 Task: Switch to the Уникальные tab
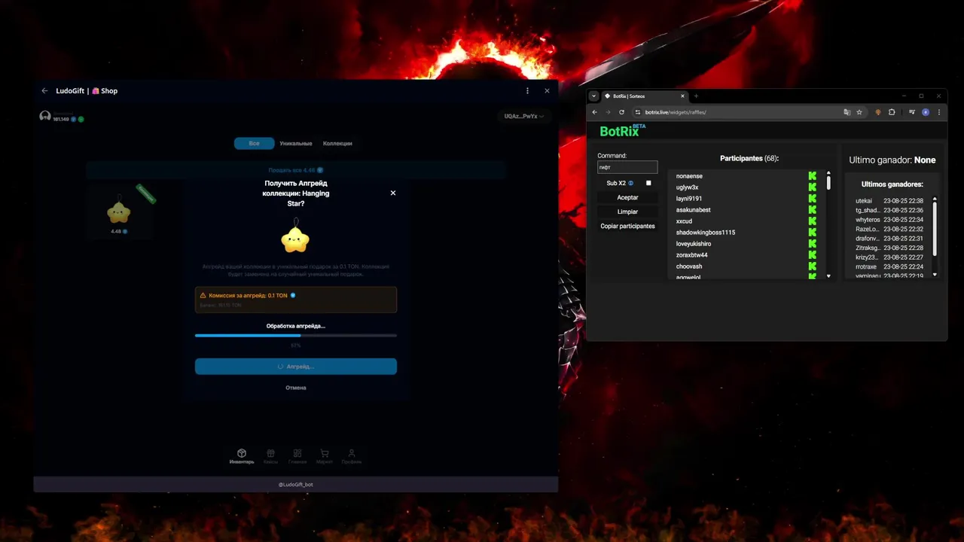295,143
